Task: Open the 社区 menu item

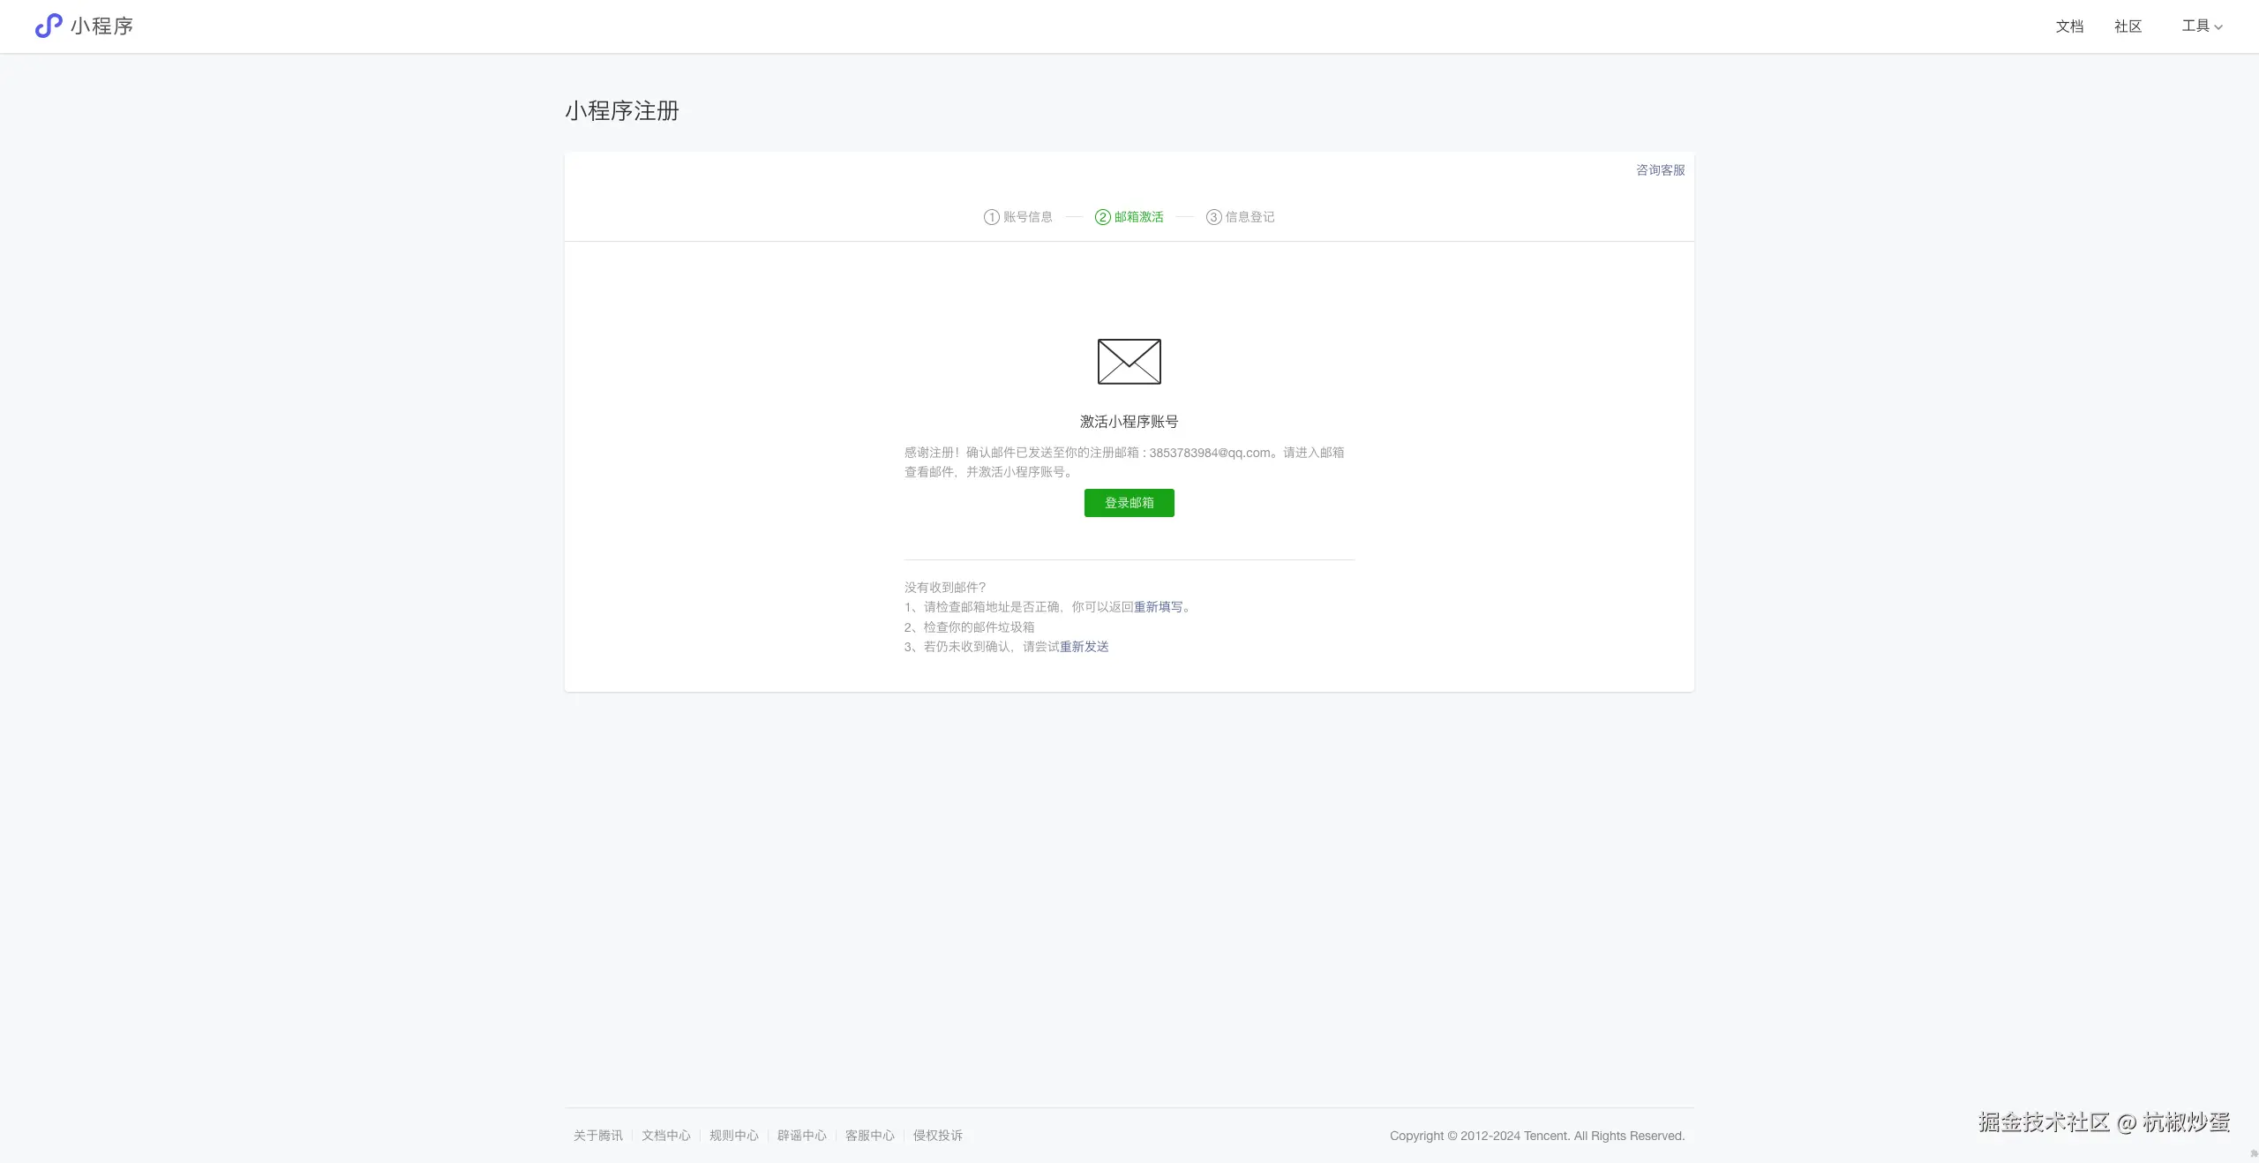Action: click(2128, 26)
